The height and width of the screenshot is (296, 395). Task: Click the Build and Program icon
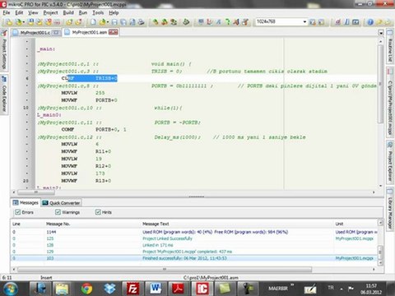[174, 22]
